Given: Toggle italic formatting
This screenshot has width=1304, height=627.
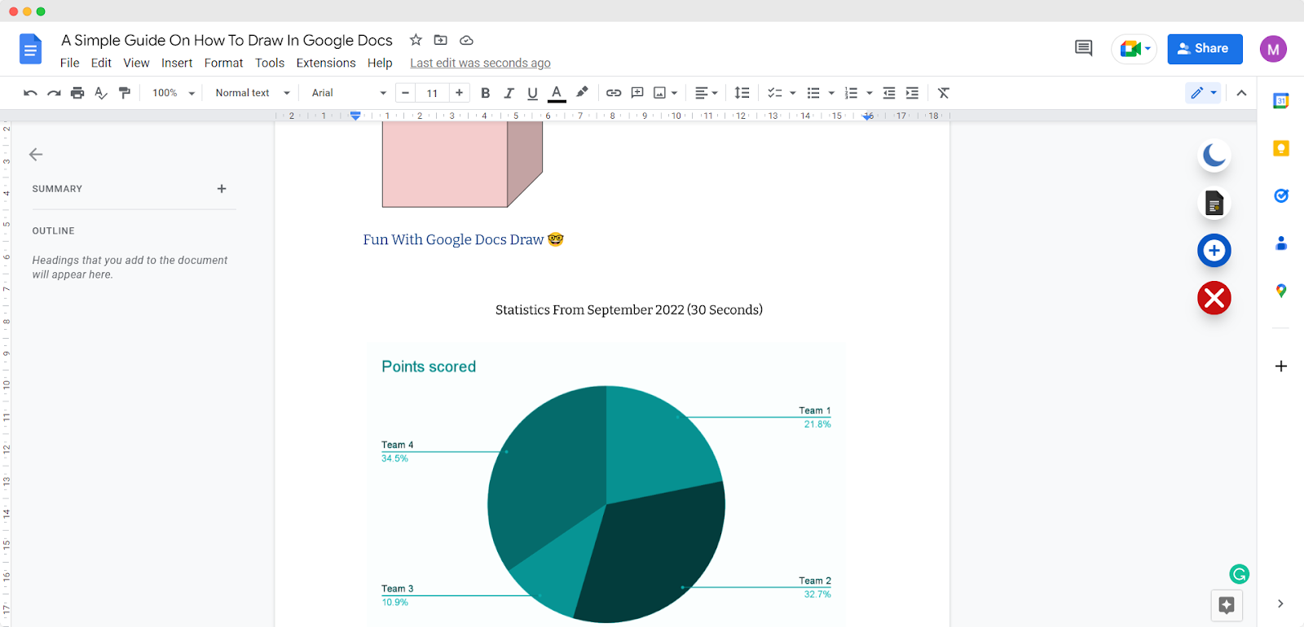Looking at the screenshot, I should [x=509, y=93].
